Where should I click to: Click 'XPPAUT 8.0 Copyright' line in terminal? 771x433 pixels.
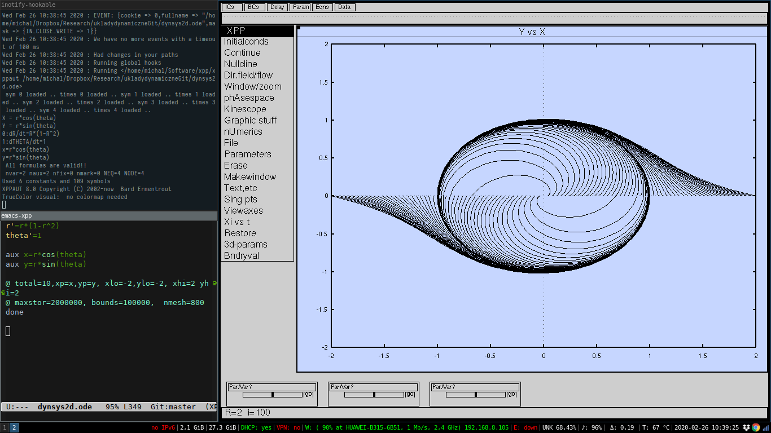86,189
